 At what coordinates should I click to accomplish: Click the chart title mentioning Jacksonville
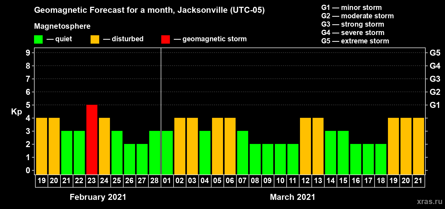tap(149, 10)
